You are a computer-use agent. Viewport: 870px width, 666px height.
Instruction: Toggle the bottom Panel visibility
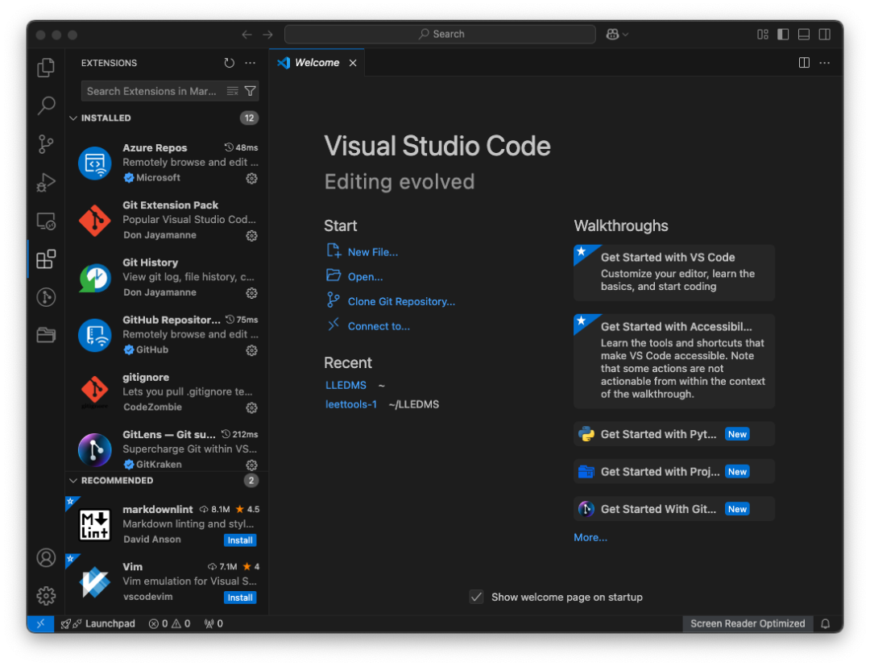pyautogui.click(x=804, y=35)
